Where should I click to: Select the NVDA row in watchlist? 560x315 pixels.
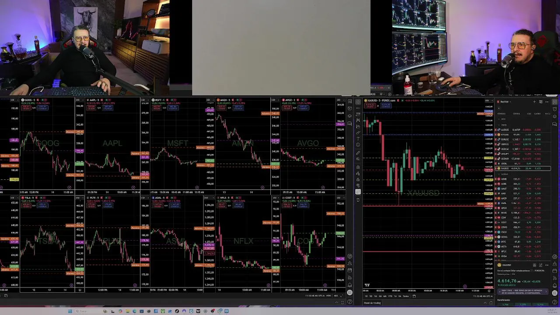[523, 256]
